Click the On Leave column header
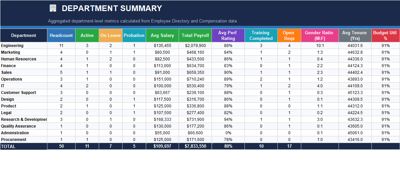 click(110, 36)
